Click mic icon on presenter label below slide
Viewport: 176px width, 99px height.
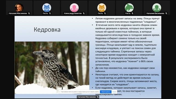click(x=98, y=97)
